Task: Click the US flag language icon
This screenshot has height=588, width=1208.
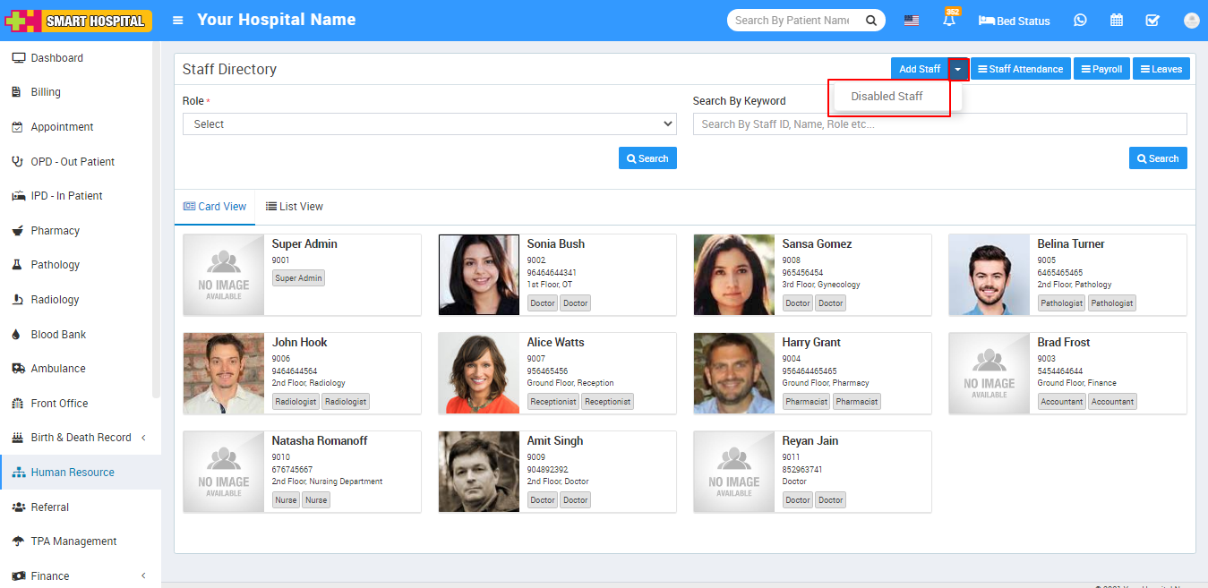Action: point(911,21)
